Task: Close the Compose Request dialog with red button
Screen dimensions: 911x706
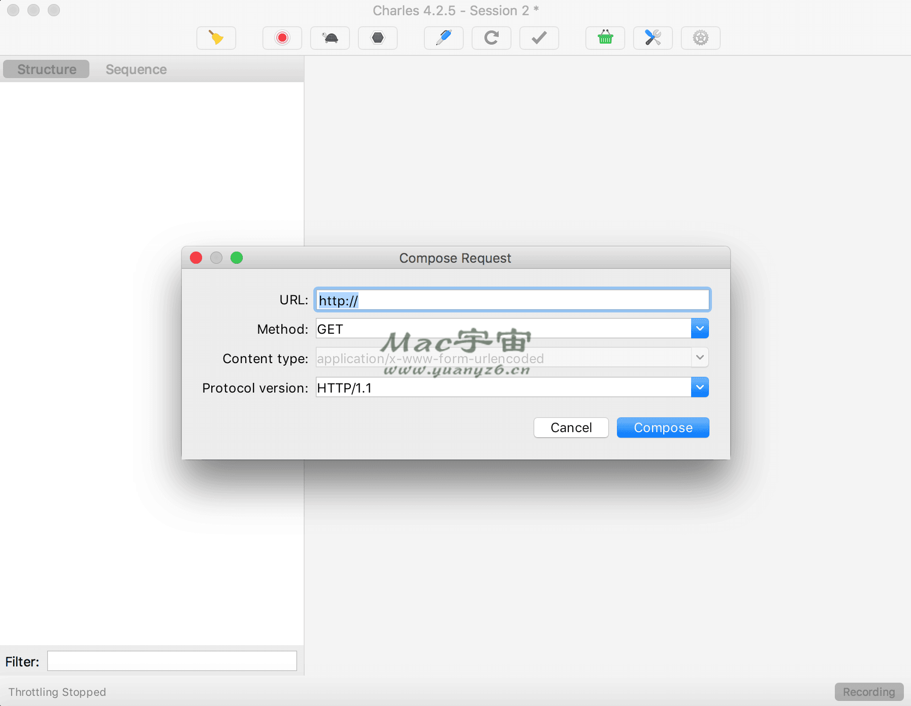Action: pos(196,258)
